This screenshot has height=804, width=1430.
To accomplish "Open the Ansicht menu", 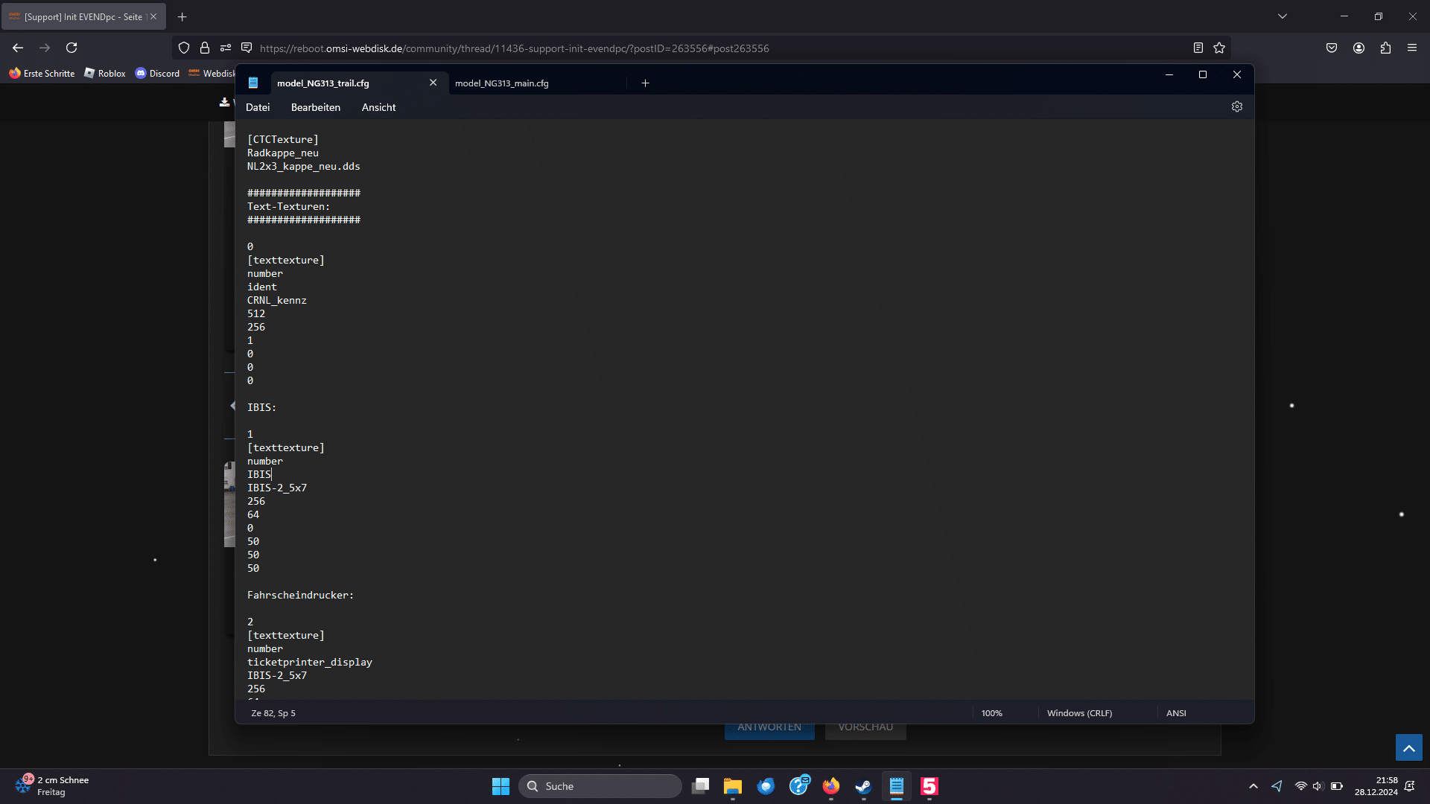I will click(378, 107).
